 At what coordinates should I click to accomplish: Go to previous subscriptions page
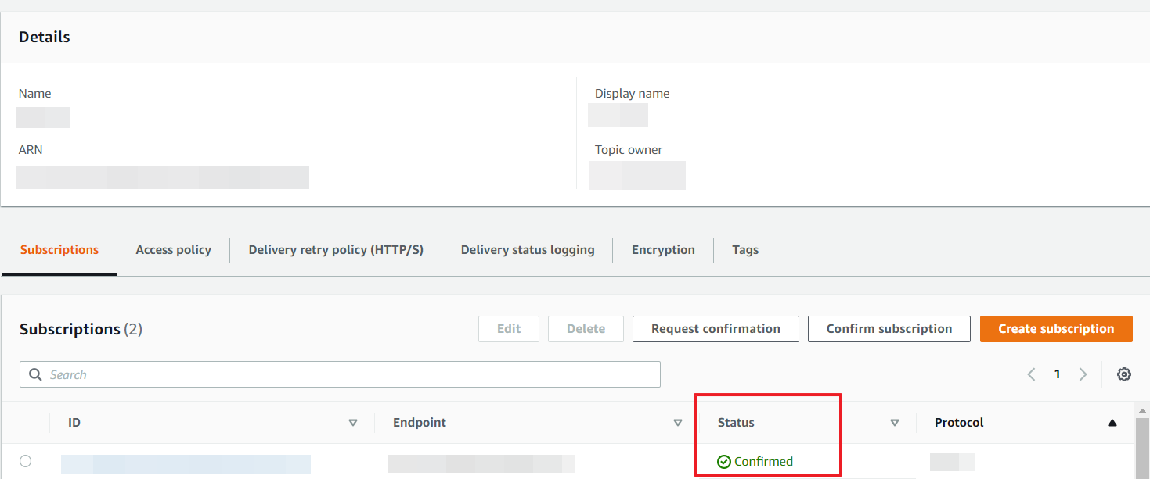point(1032,374)
